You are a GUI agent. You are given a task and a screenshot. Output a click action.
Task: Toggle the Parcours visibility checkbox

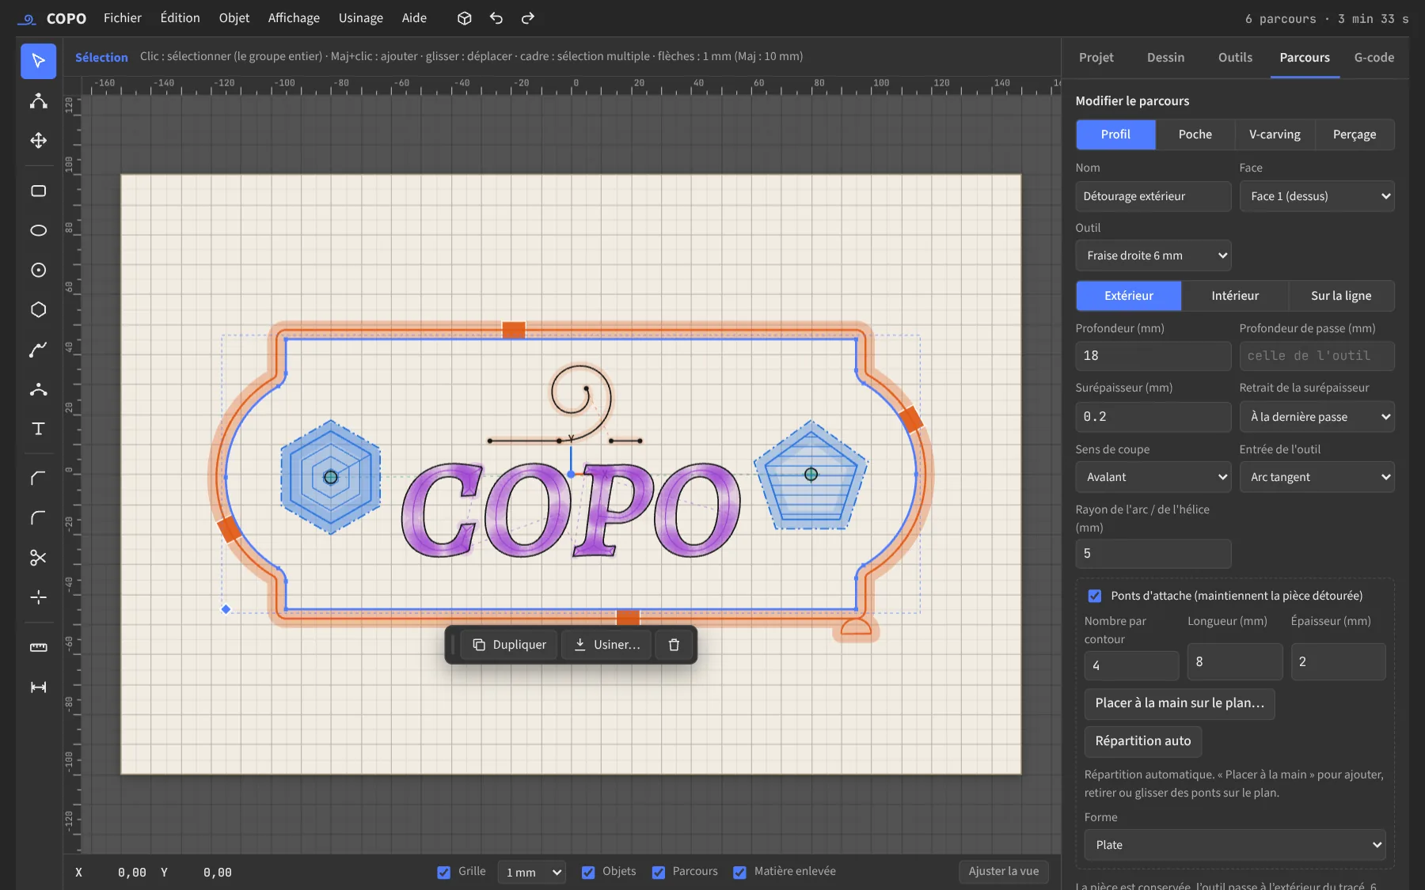click(x=659, y=872)
